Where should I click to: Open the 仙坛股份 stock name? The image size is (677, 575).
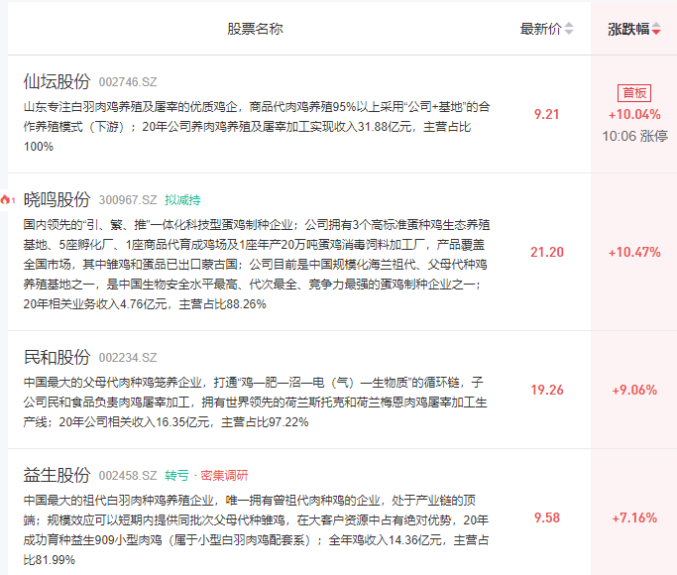pyautogui.click(x=56, y=81)
